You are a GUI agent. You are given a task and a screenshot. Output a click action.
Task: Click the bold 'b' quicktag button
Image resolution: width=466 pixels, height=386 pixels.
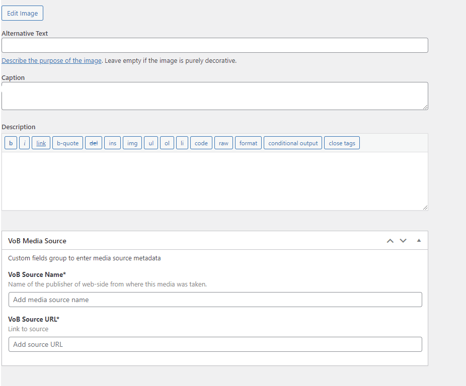[11, 143]
